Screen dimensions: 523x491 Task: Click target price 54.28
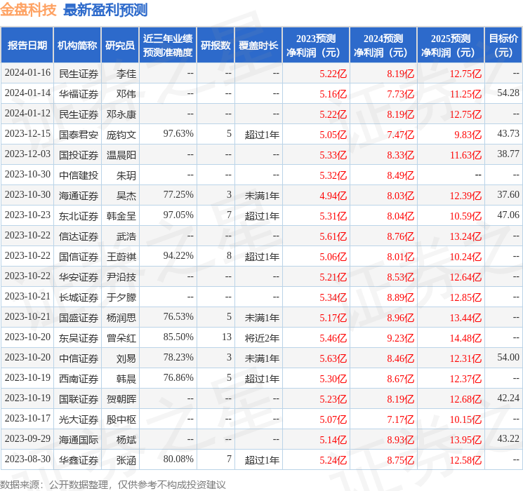[x=508, y=93]
